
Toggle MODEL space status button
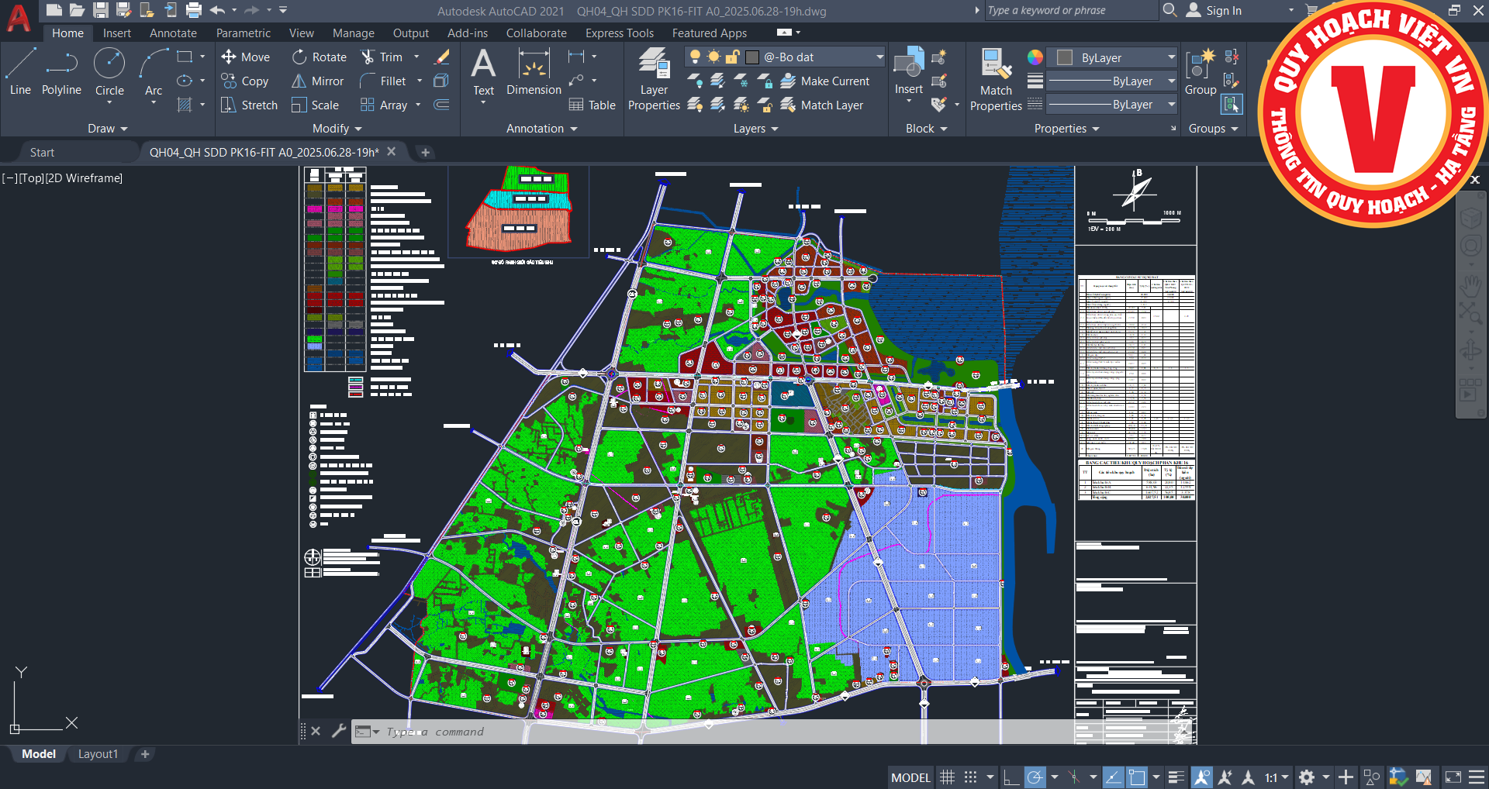(910, 777)
